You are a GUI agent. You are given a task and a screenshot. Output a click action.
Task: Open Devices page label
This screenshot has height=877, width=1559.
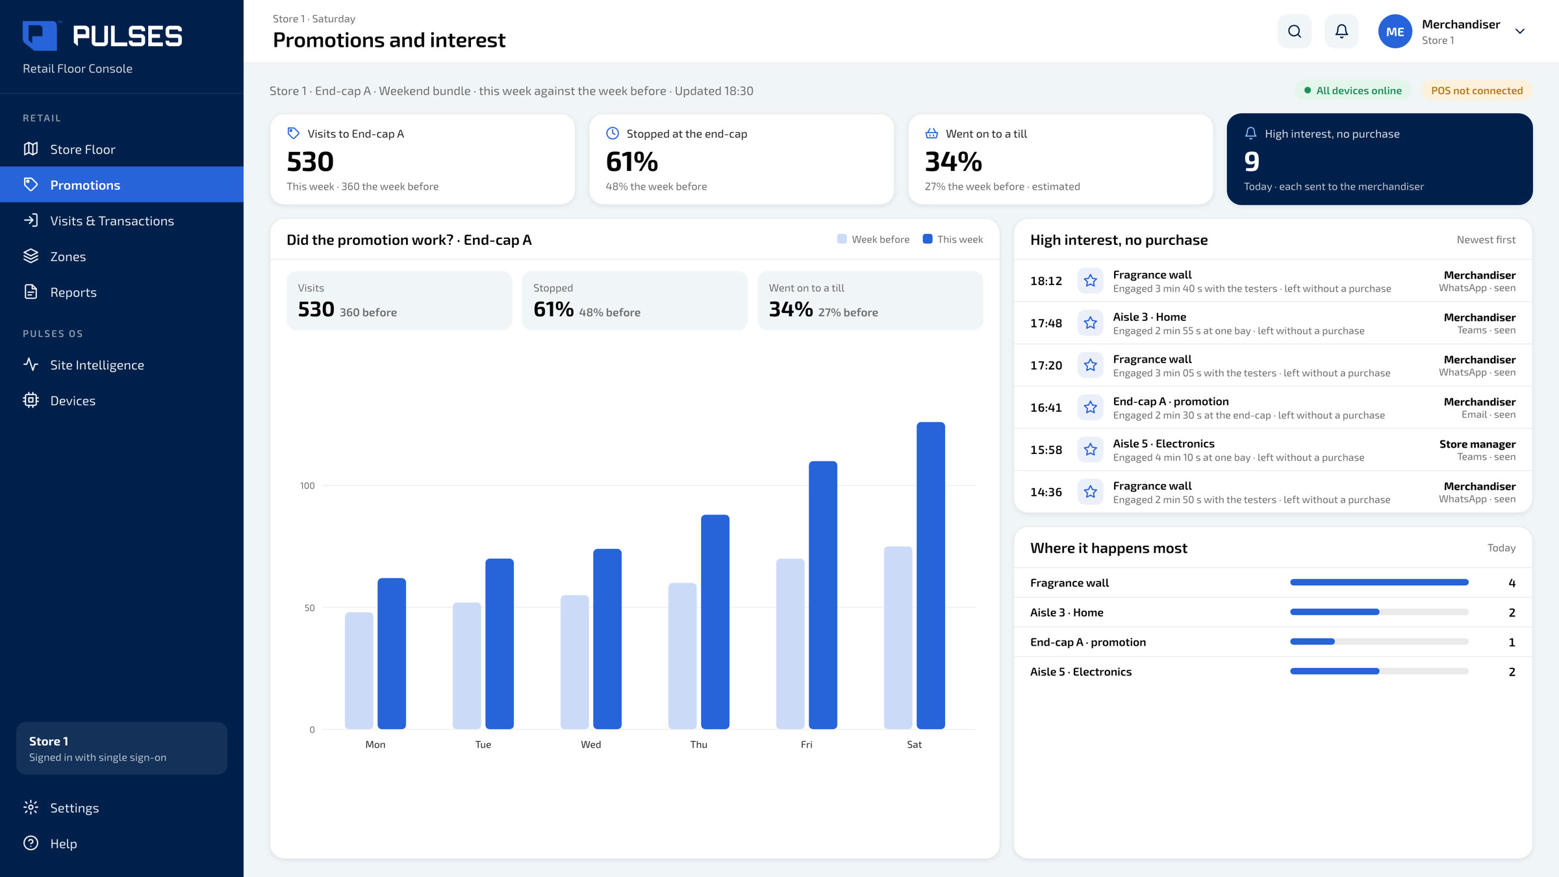(73, 401)
